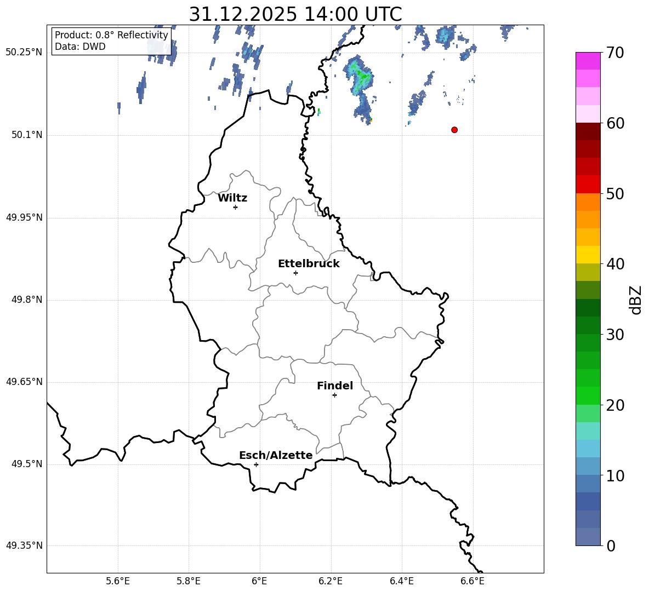Click the bright red band on the colorbar
The image size is (649, 592).
coord(588,185)
